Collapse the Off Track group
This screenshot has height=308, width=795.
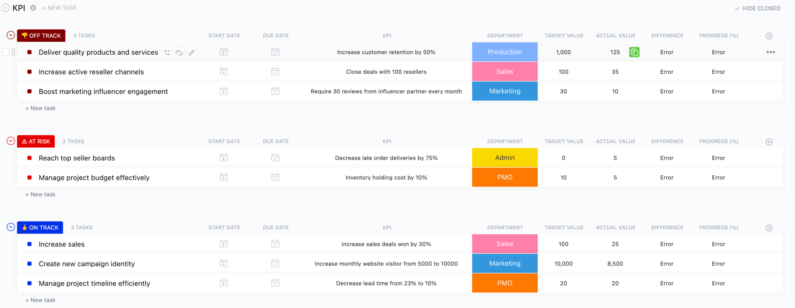pyautogui.click(x=11, y=35)
